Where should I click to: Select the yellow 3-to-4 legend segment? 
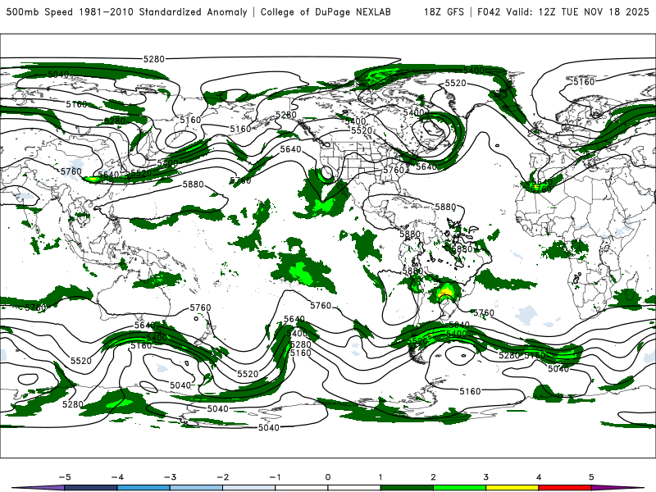click(x=512, y=488)
